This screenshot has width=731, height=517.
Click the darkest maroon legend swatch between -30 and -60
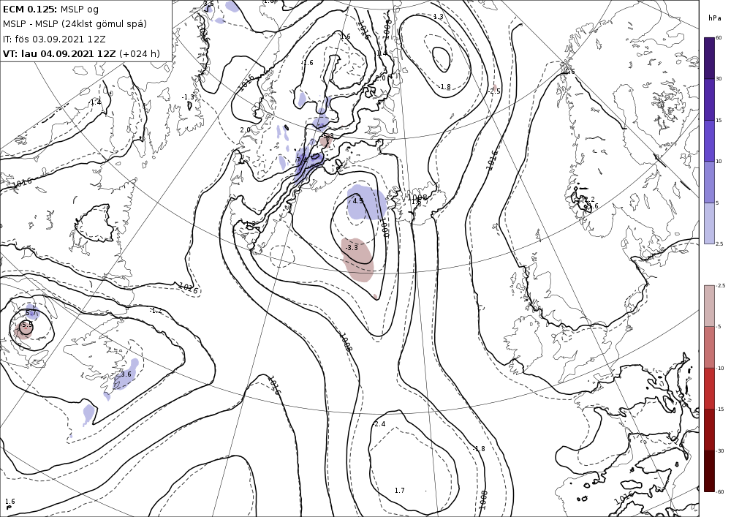(709, 471)
